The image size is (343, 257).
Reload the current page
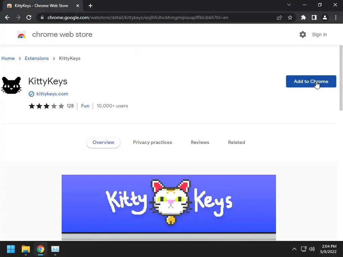click(x=29, y=17)
